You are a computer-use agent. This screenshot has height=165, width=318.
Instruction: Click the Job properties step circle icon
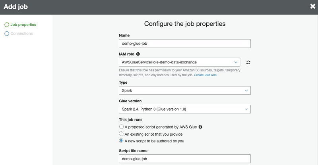[x=7, y=25]
